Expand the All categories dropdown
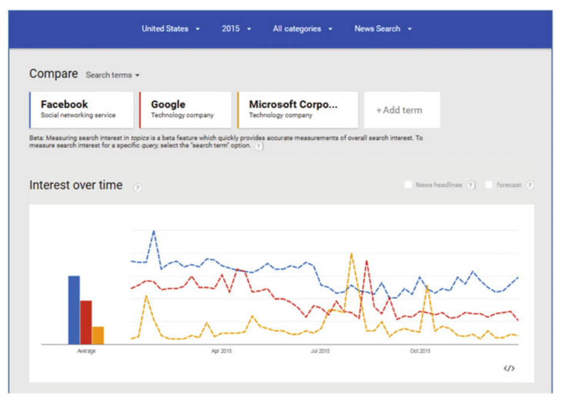This screenshot has width=564, height=401. [302, 29]
